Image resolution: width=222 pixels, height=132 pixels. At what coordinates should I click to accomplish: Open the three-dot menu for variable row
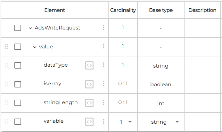[x=104, y=121]
